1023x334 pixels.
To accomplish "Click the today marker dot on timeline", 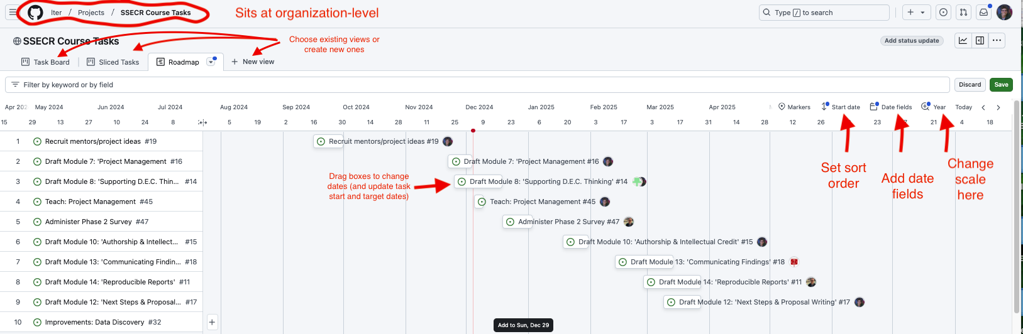I will tap(473, 131).
